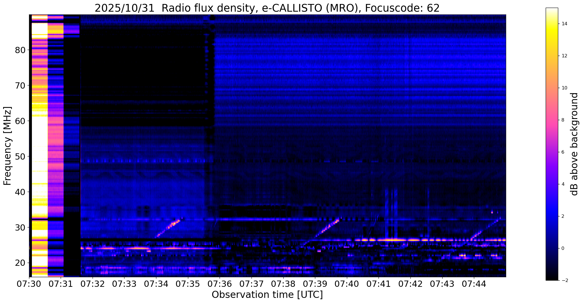Click the 50 MHz frequency tick label
The height and width of the screenshot is (303, 583).
(20, 156)
